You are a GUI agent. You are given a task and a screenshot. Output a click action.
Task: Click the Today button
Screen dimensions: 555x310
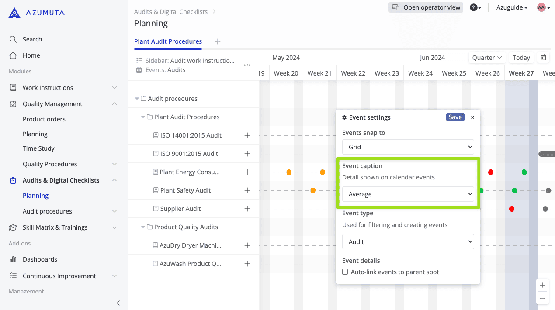[521, 58]
